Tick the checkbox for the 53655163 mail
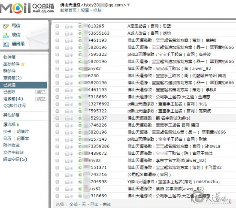This screenshot has width=236, height=208. pyautogui.click(x=57, y=33)
